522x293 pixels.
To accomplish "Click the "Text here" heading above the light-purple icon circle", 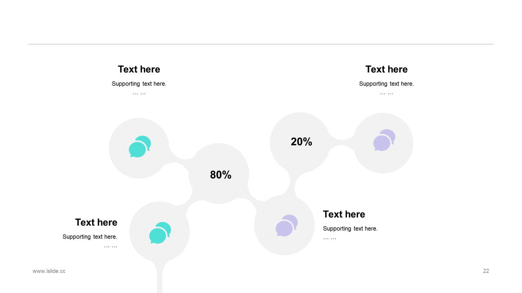I will 386,69.
